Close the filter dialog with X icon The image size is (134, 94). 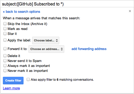tap(130, 11)
